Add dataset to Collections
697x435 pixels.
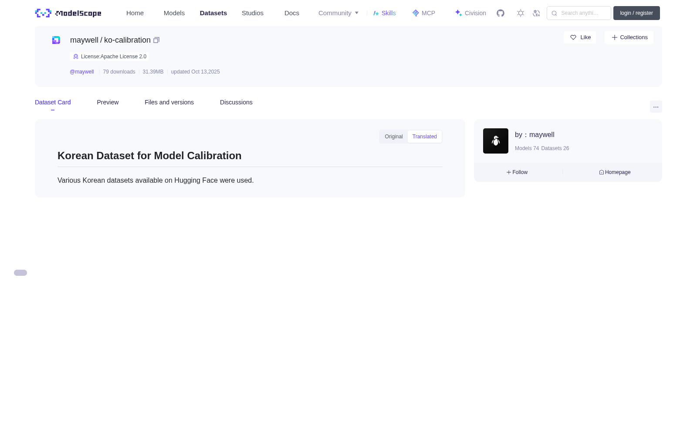pos(629,37)
